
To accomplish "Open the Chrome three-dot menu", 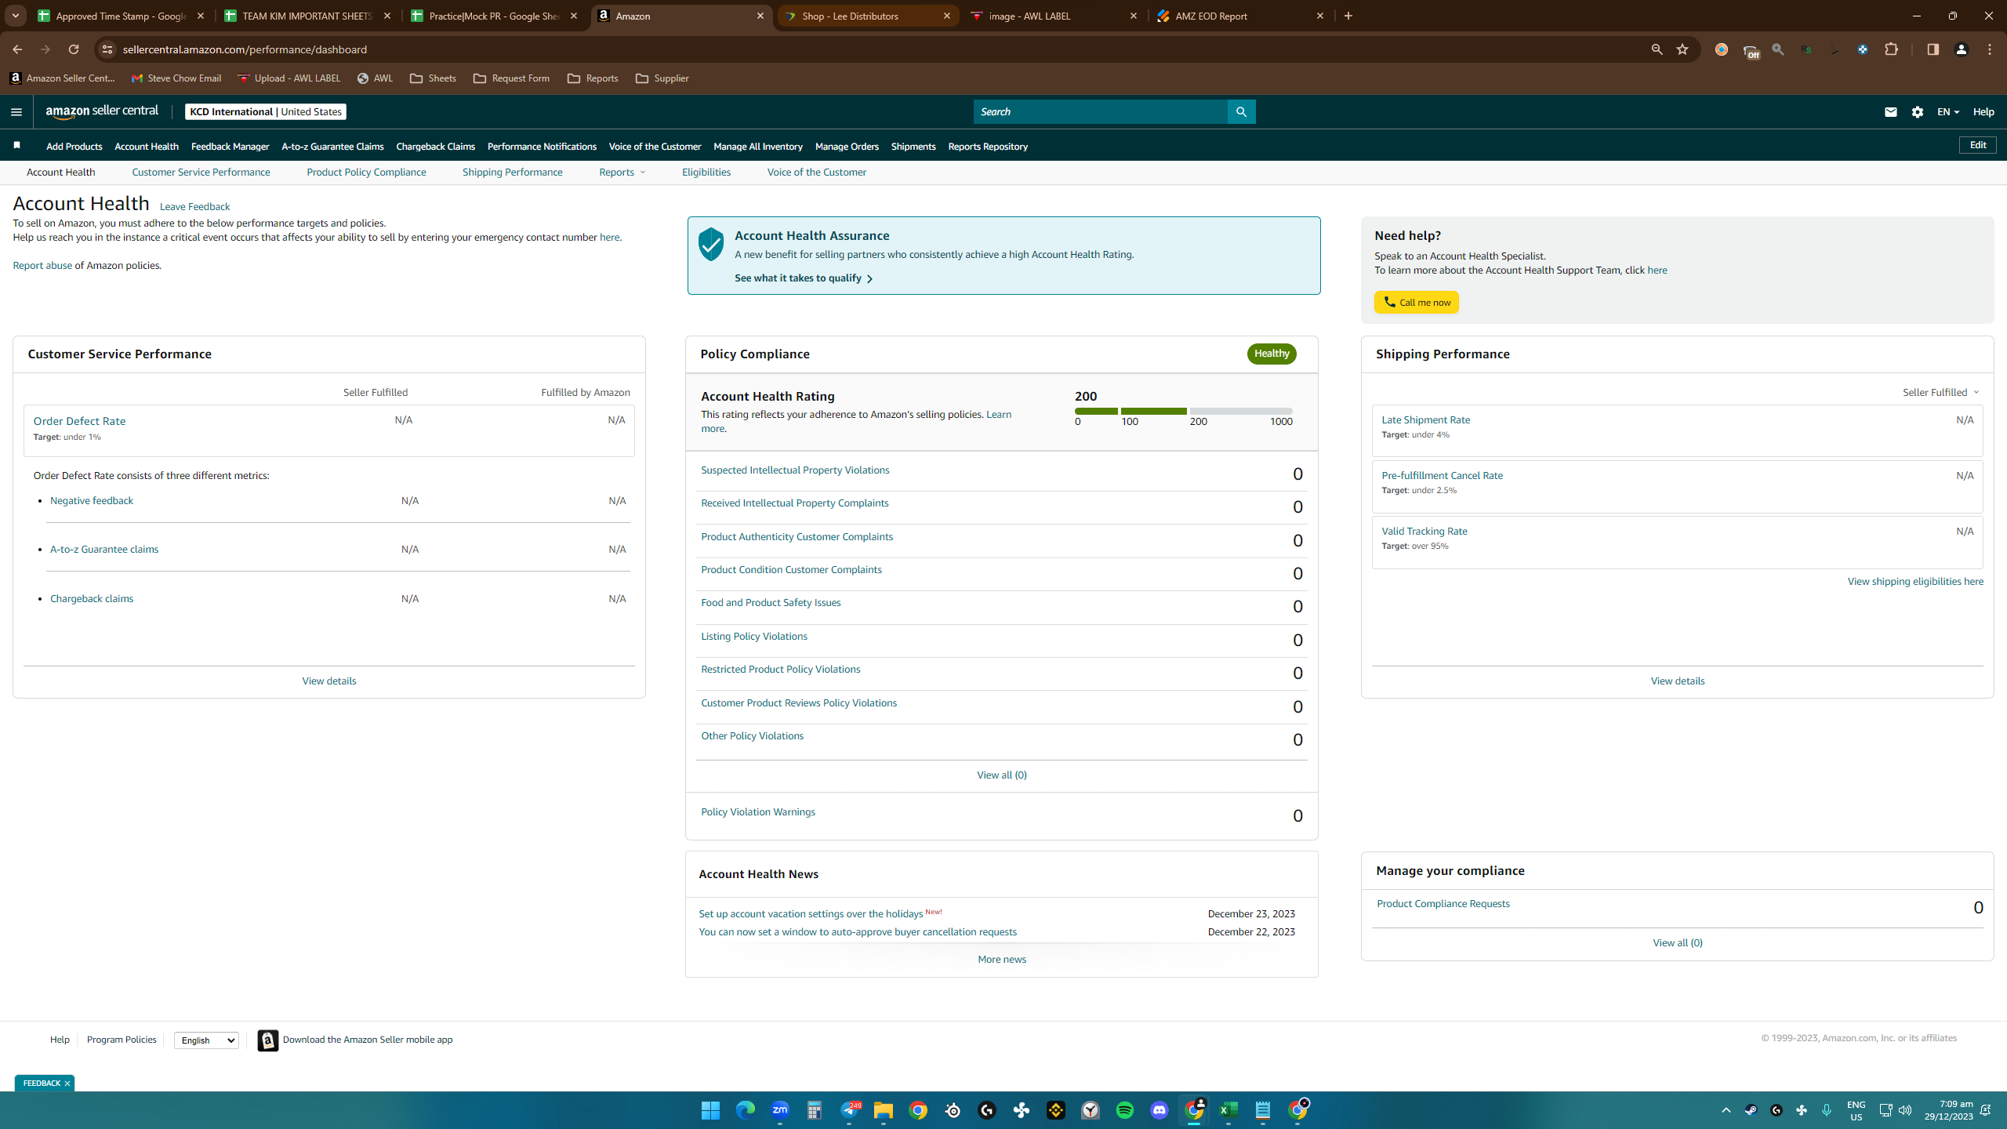I will pyautogui.click(x=1990, y=49).
